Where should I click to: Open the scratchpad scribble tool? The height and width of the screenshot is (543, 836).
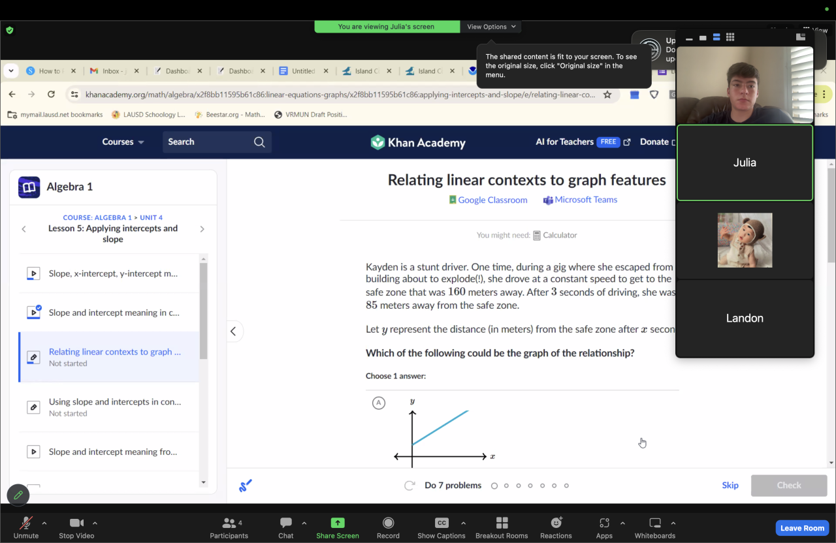(246, 486)
